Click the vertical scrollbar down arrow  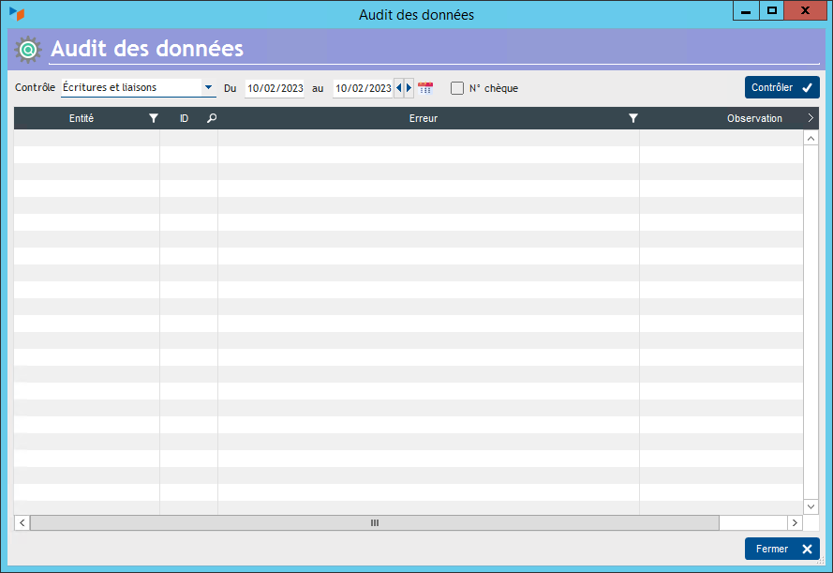coord(811,506)
